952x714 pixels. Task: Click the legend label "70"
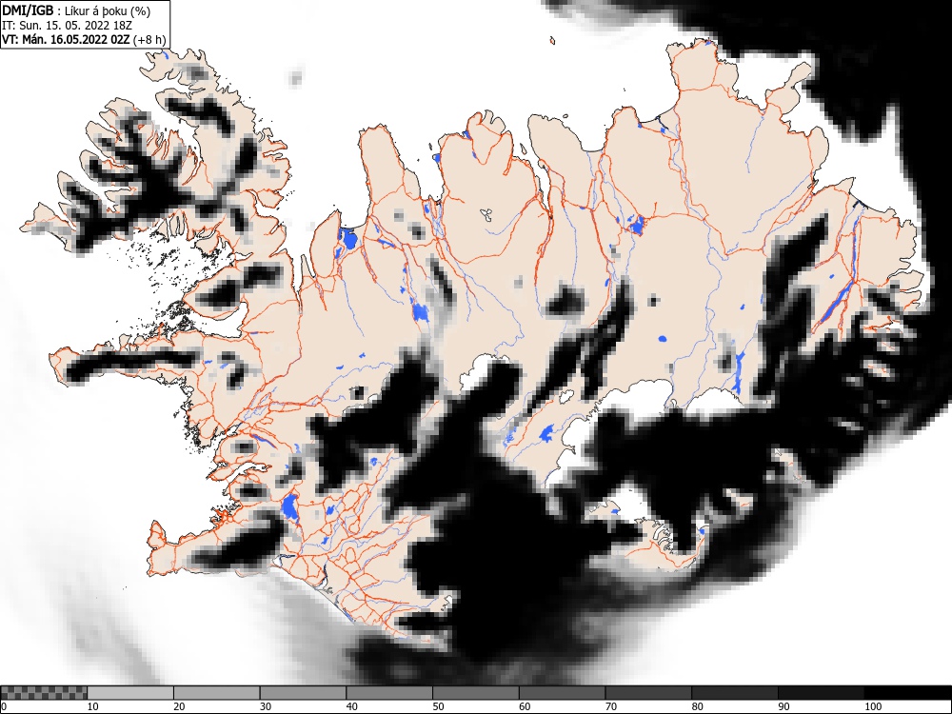(x=611, y=706)
